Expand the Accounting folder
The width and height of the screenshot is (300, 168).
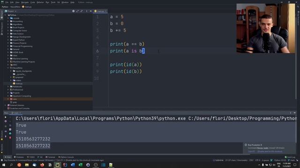8,21
